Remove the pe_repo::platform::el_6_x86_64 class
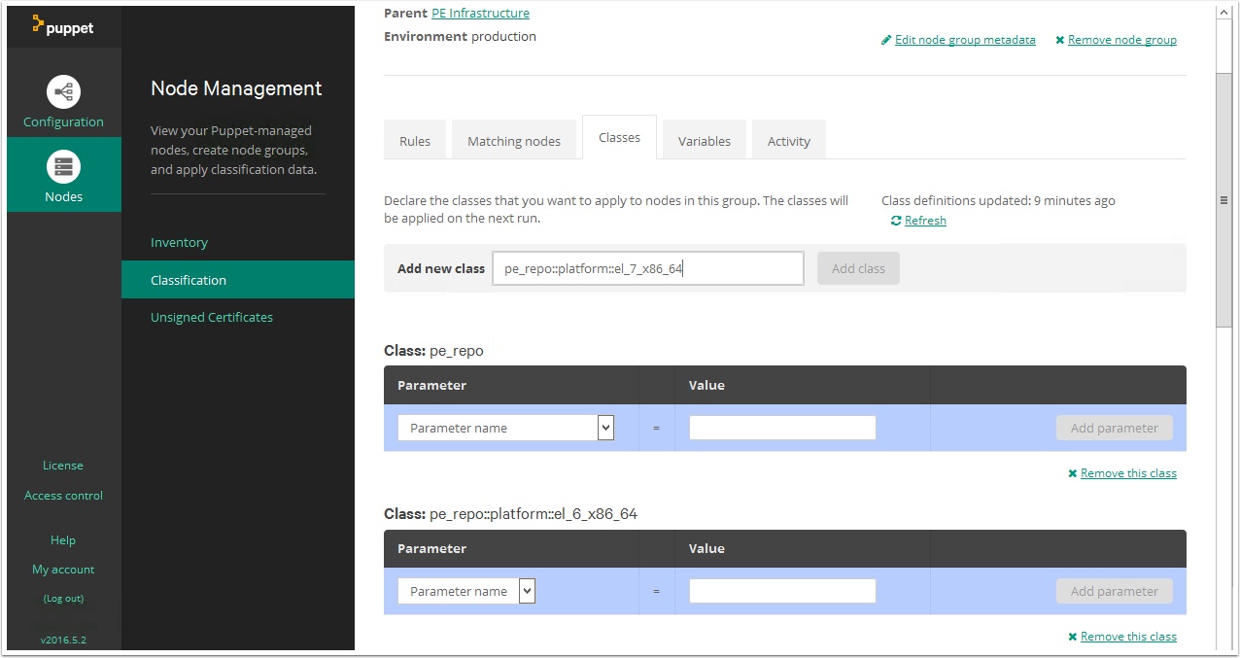Image resolution: width=1240 pixels, height=658 pixels. (1128, 637)
